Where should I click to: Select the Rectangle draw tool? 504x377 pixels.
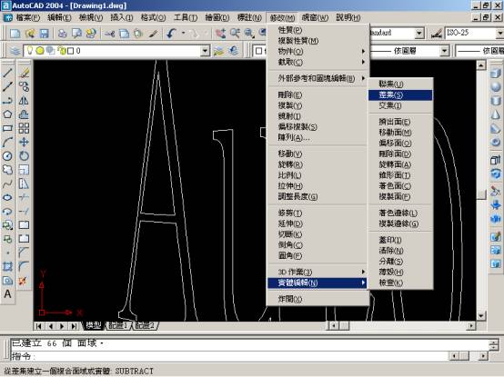(7, 128)
